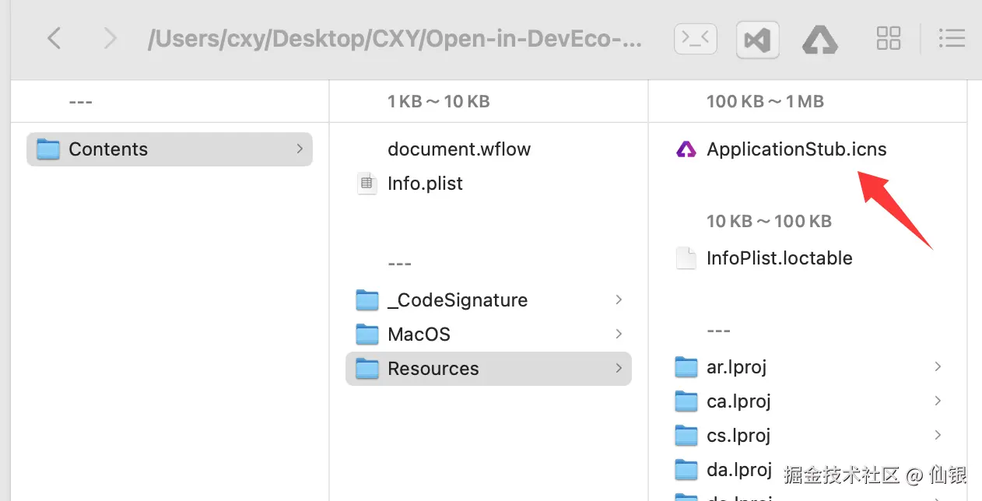Image resolution: width=982 pixels, height=501 pixels.
Task: Expand the Resources folder chevron
Action: pos(619,368)
